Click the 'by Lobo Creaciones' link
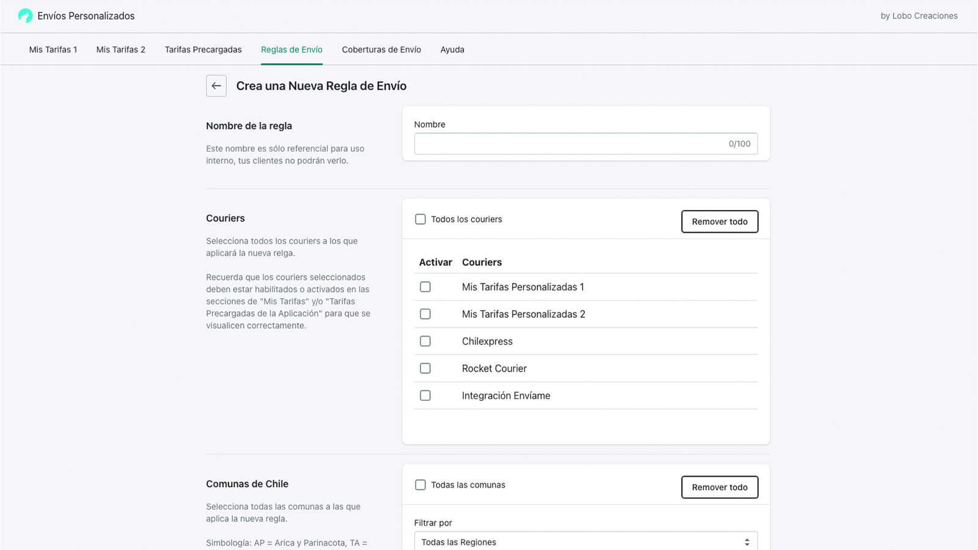The width and height of the screenshot is (978, 550). [919, 16]
